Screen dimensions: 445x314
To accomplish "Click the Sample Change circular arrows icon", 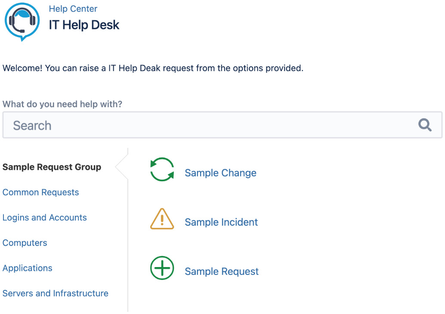I will [162, 169].
